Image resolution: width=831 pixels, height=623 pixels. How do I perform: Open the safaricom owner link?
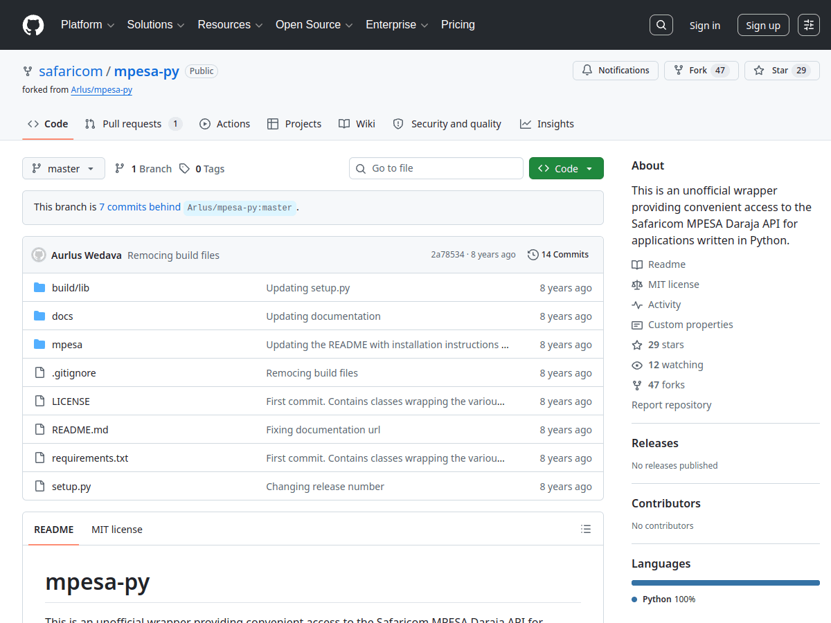[71, 71]
